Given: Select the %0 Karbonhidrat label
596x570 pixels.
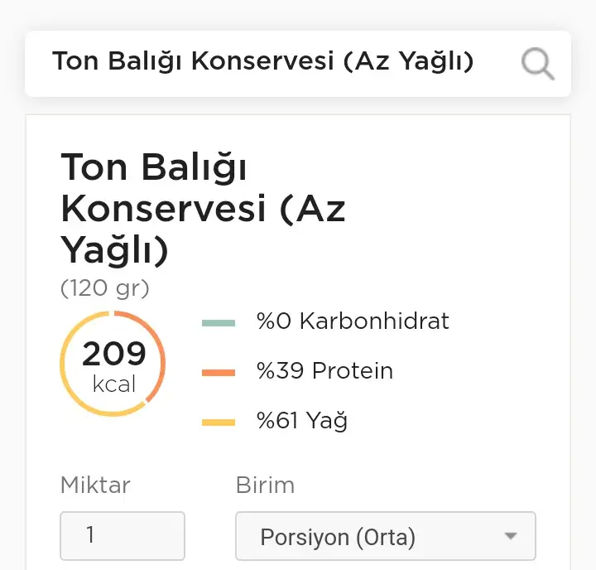Looking at the screenshot, I should (x=353, y=321).
